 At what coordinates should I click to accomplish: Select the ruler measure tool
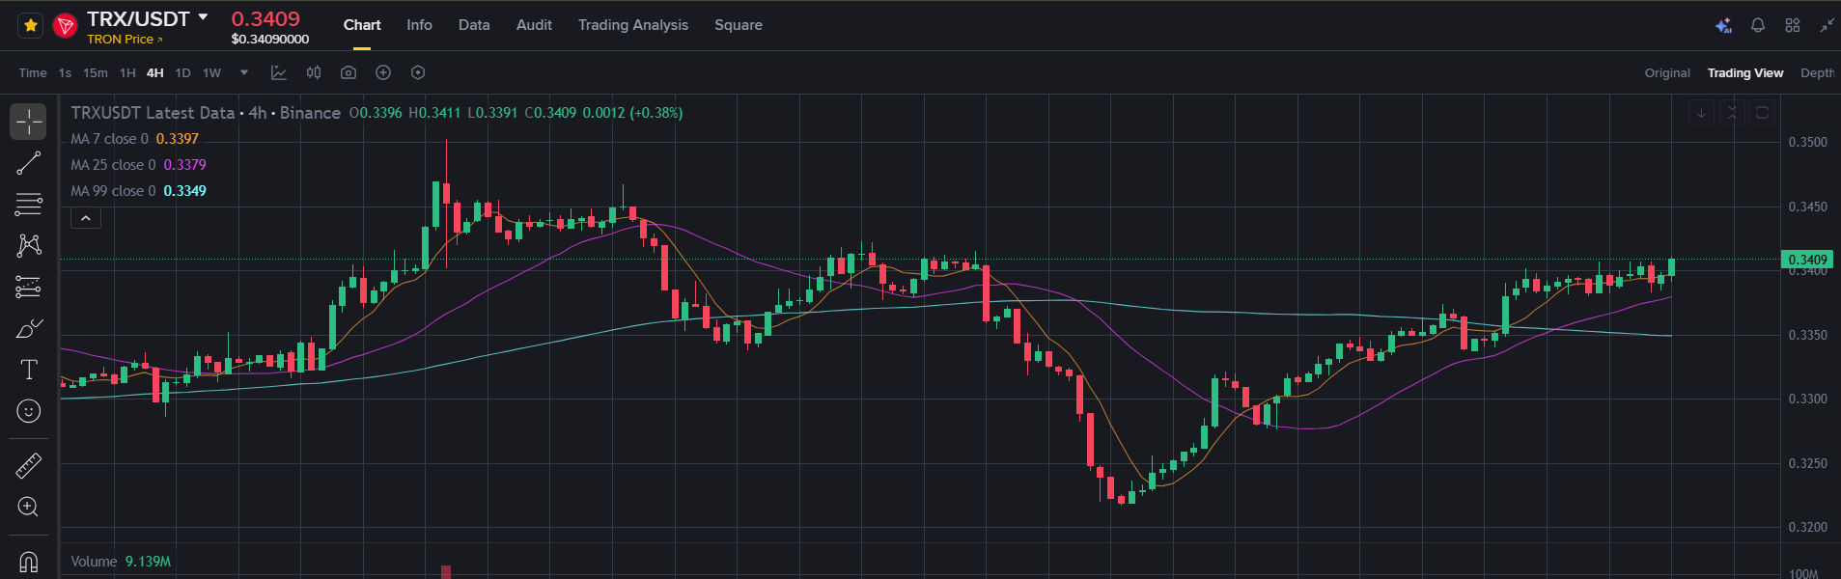tap(29, 466)
